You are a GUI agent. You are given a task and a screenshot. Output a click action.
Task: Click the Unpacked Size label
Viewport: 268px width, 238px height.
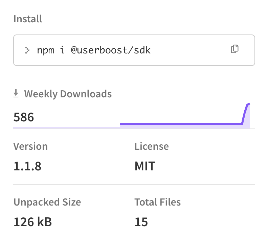pyautogui.click(x=47, y=202)
